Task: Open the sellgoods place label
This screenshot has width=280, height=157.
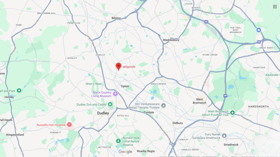Action: pos(129,67)
